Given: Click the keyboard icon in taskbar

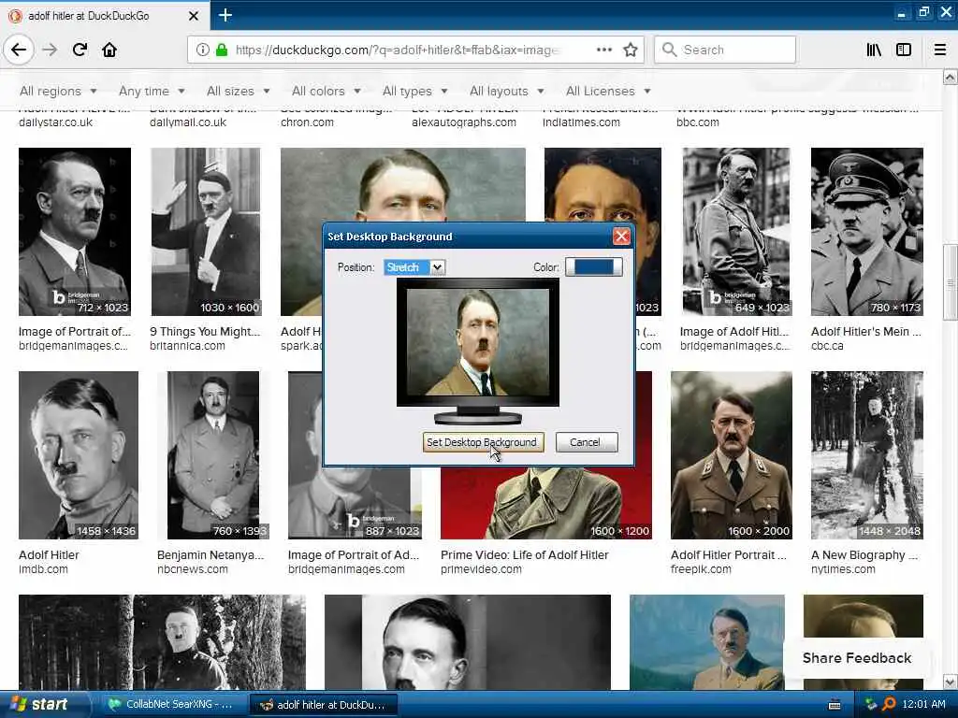Looking at the screenshot, I should pyautogui.click(x=835, y=705).
